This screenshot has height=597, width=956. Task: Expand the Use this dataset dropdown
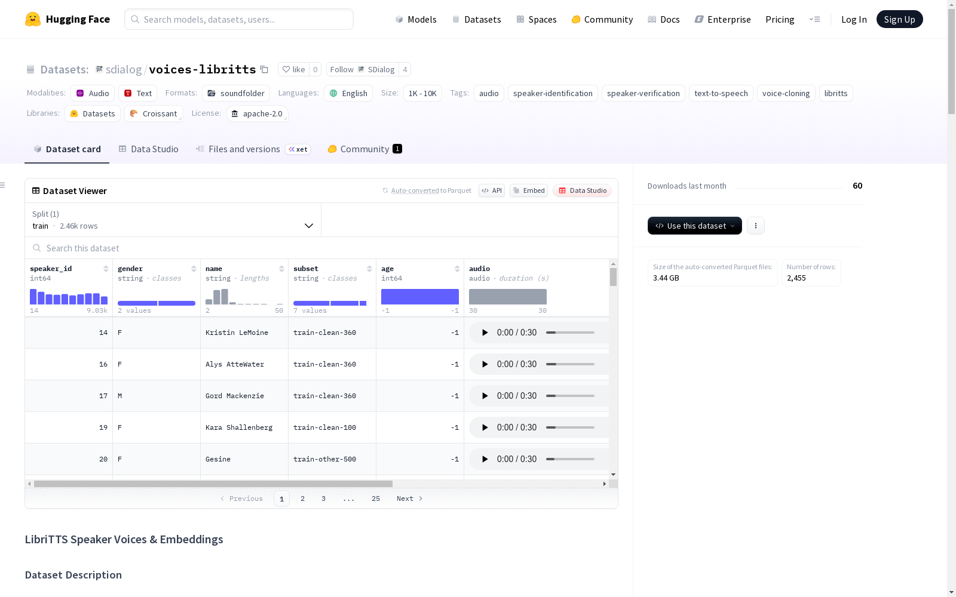[x=695, y=226]
